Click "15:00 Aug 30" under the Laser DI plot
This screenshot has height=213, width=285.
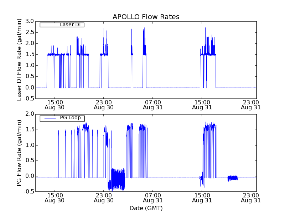click(x=55, y=105)
